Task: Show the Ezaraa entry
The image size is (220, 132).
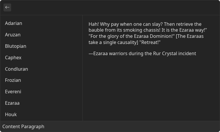Action: [x=41, y=103]
